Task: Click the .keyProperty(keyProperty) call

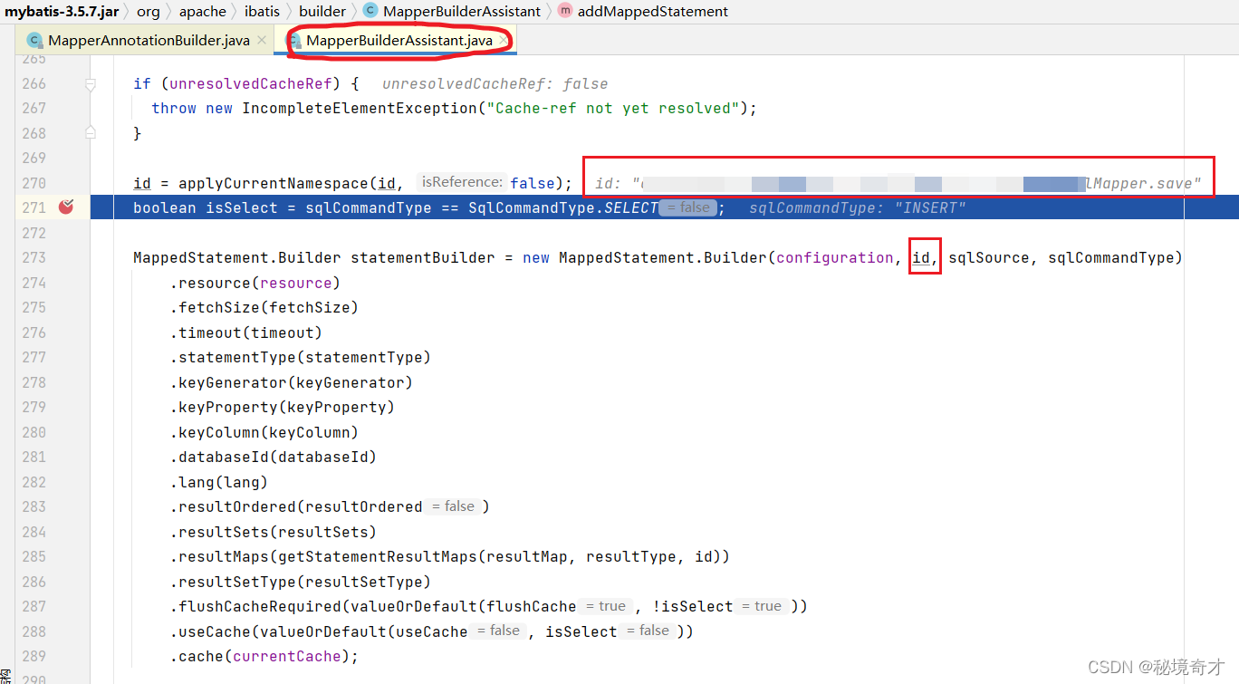Action: pyautogui.click(x=282, y=408)
